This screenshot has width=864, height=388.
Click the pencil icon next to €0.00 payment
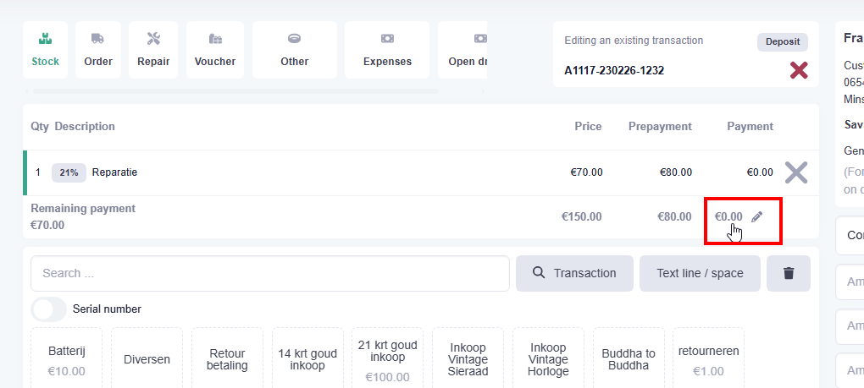[757, 216]
